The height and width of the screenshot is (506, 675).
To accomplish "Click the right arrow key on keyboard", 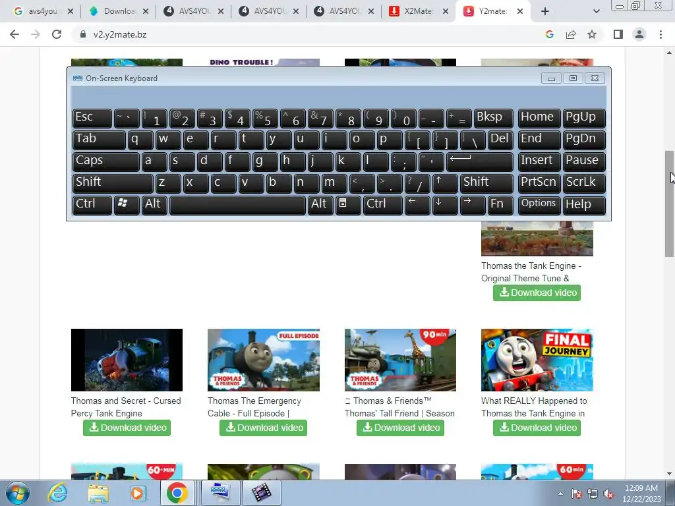I will (x=472, y=205).
